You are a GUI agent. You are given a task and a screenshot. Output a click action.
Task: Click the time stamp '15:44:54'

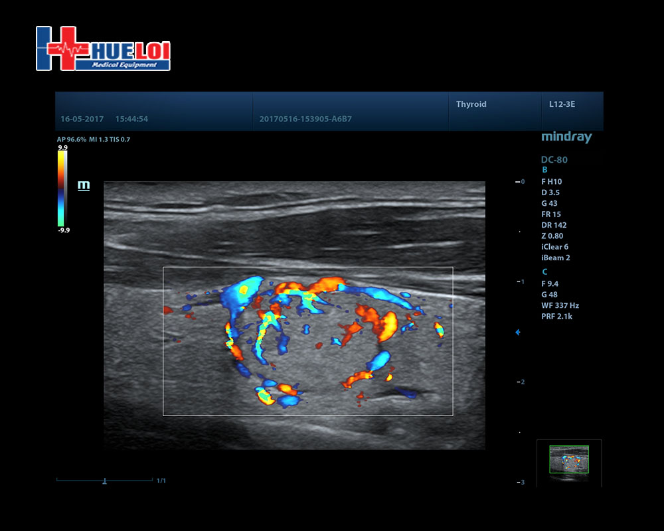click(131, 119)
